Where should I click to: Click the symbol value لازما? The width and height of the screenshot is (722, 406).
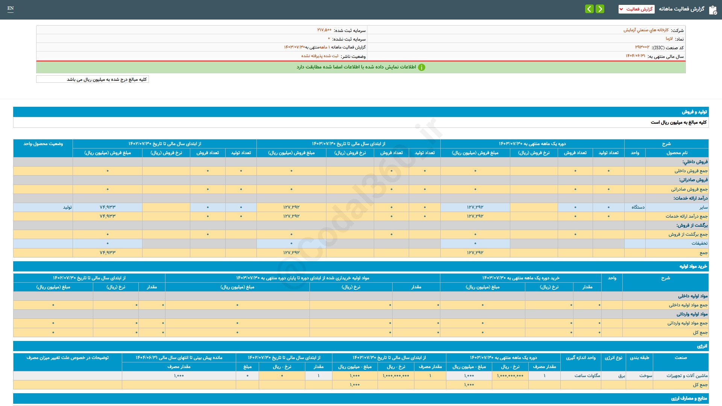[669, 39]
